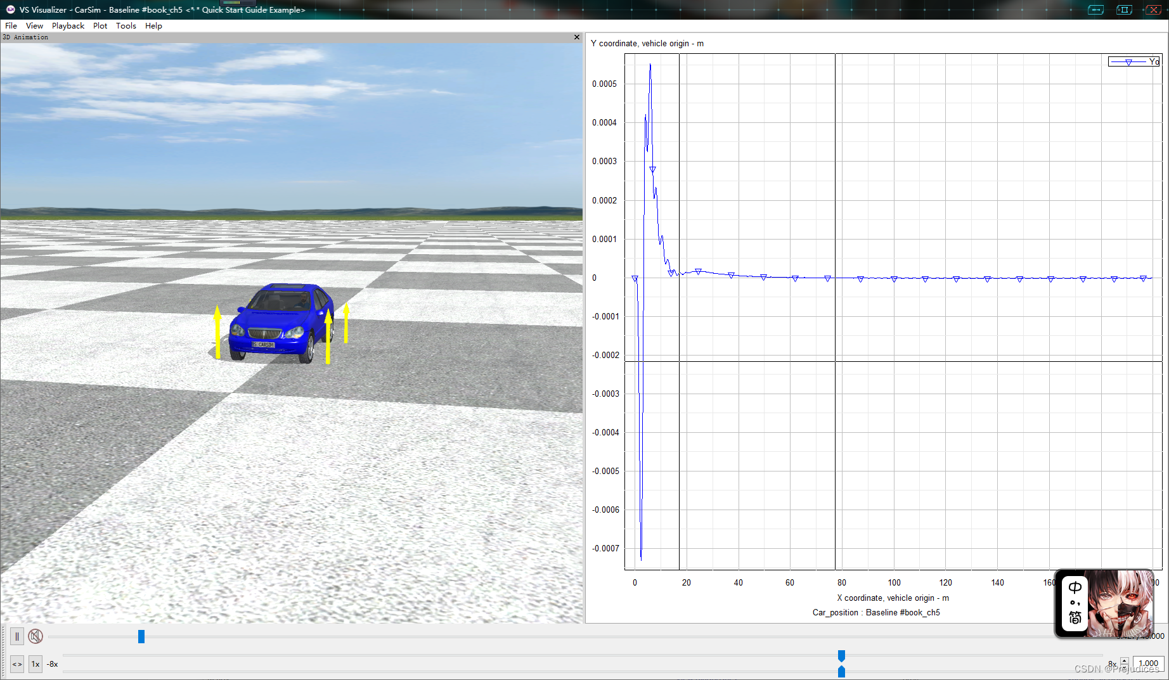
Task: Click the 'Y coordinate, vehicle origin - m' title
Action: coord(647,44)
